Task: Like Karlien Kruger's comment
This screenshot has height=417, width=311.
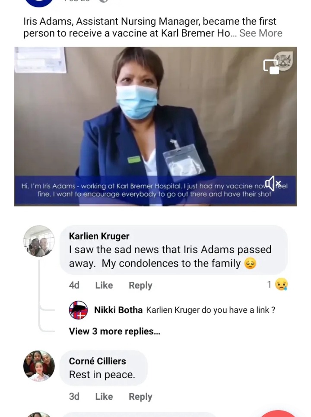Action: pos(104,285)
